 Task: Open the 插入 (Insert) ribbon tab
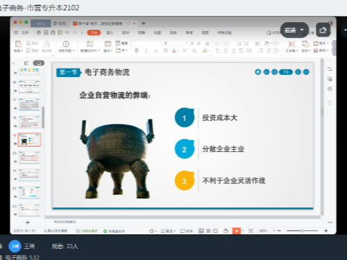tap(110, 33)
